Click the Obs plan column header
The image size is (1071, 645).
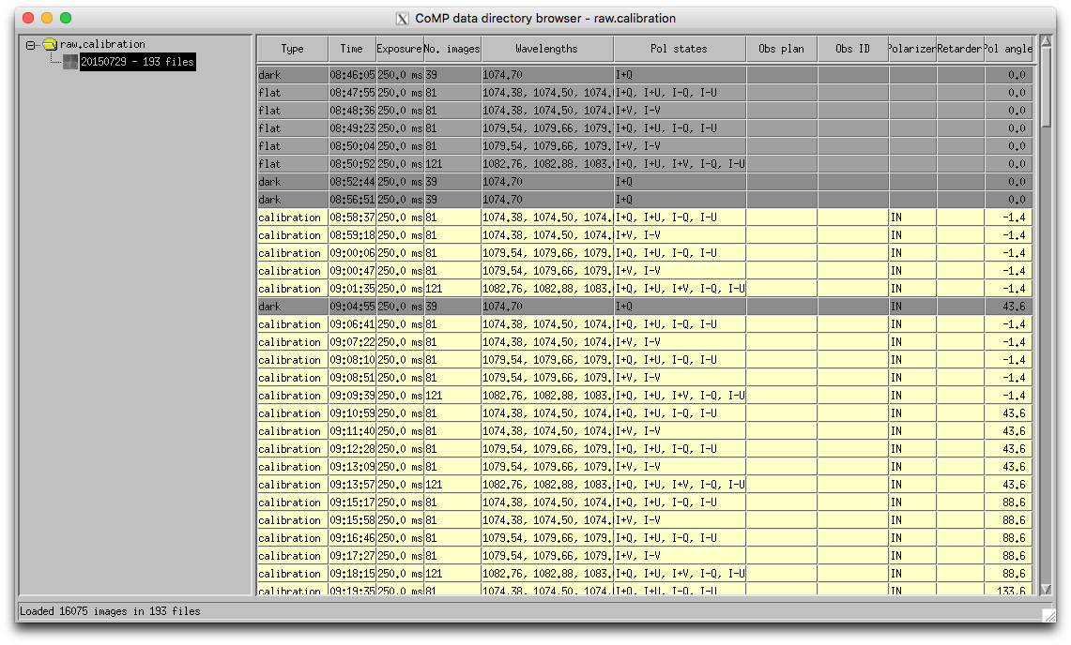pos(782,48)
